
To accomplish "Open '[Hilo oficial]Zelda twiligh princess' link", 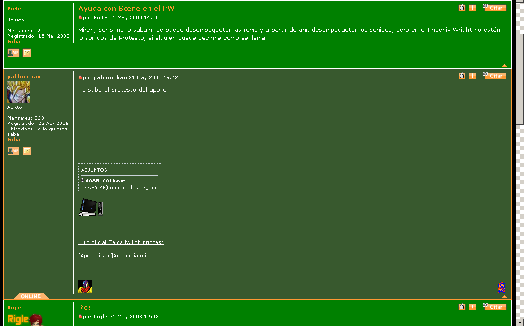I will pos(121,242).
